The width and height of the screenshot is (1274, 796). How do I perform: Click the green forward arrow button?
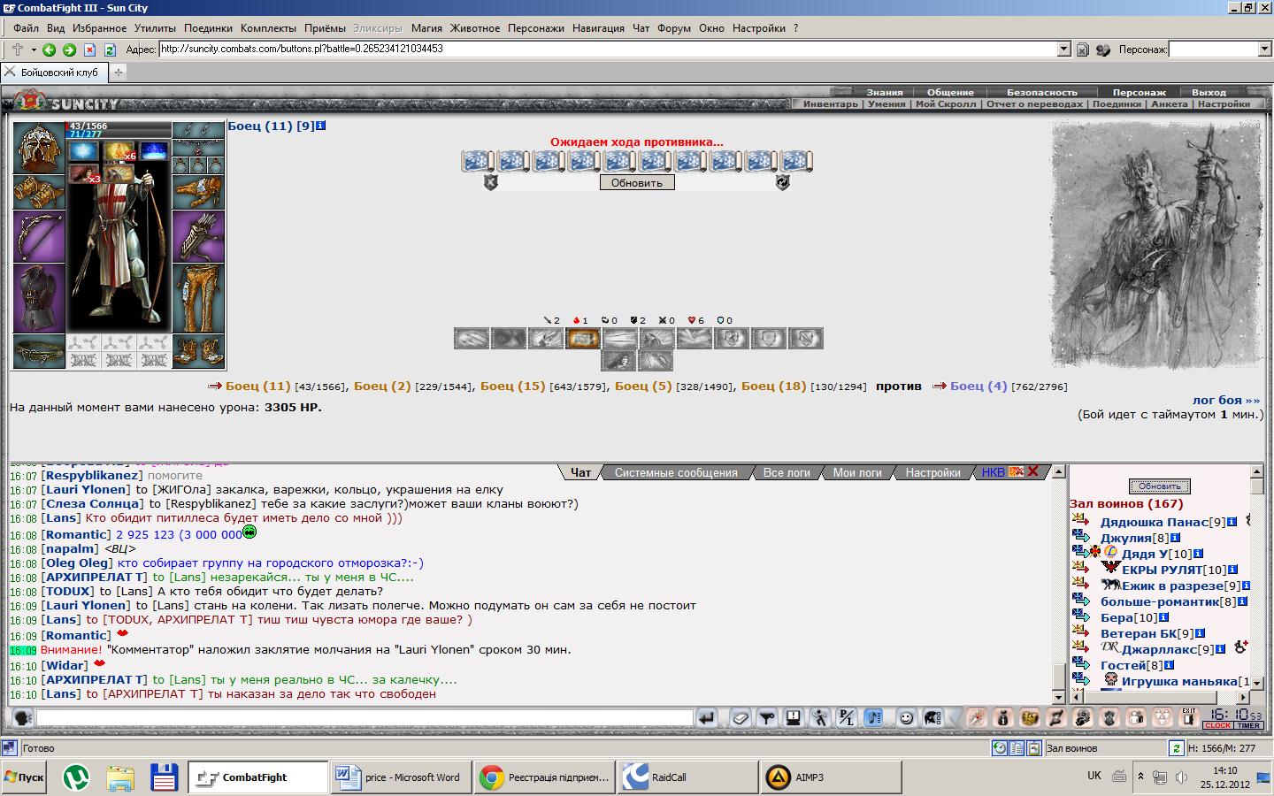[x=69, y=50]
